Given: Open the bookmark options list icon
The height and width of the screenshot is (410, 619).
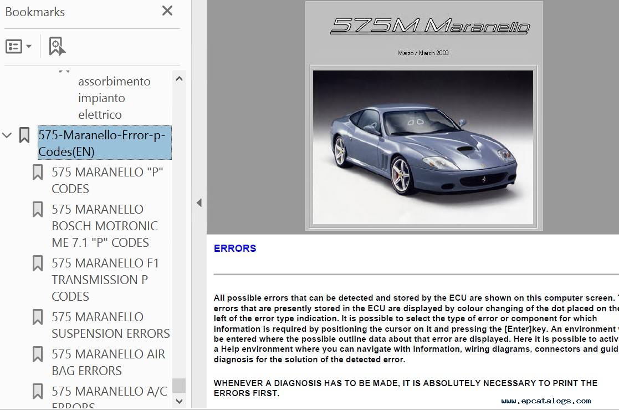Looking at the screenshot, I should pos(14,46).
